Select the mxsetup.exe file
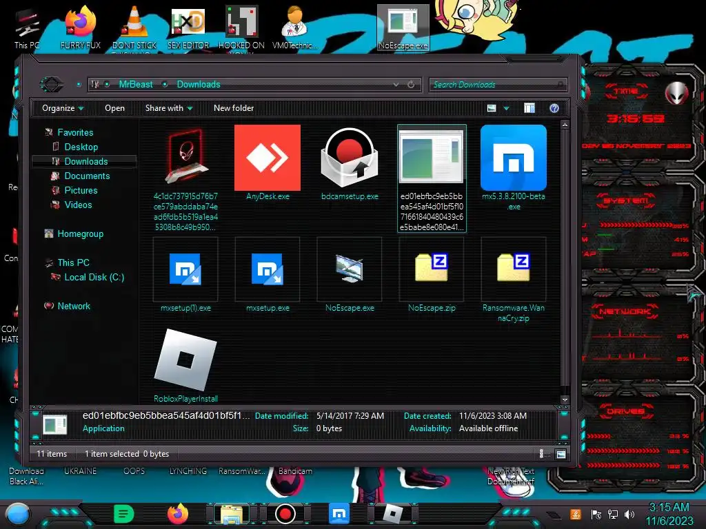 [x=268, y=269]
